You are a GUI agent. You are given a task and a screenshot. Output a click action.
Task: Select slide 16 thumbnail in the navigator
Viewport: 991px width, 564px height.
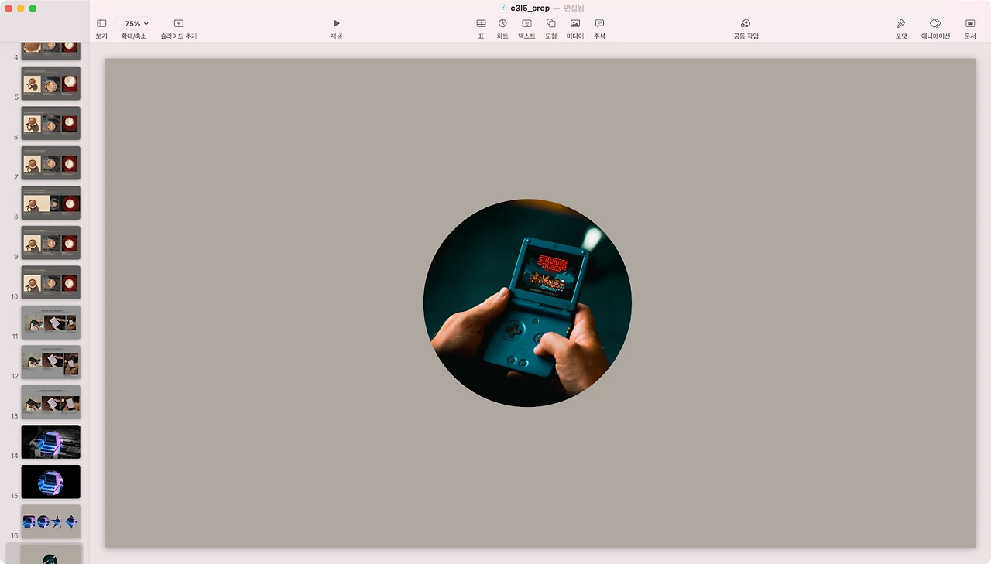click(x=50, y=521)
